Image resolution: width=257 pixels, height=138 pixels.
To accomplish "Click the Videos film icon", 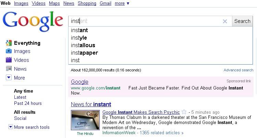I will (9, 60).
